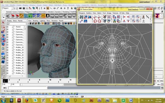The image size is (165, 103).
Task: Open the shelf options arrow menu
Action: point(4,17)
